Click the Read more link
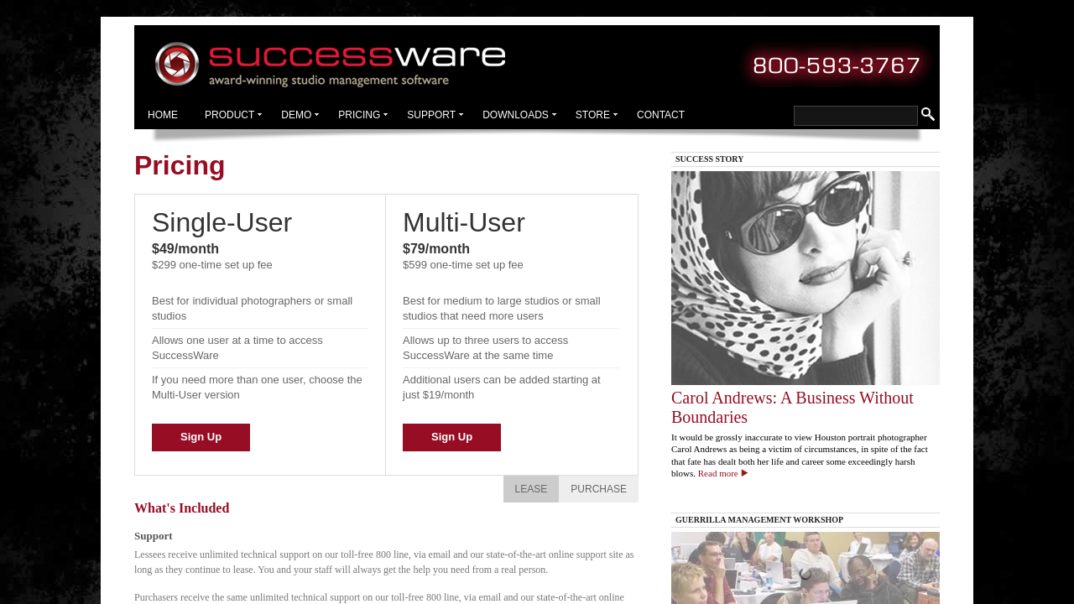1074x604 pixels. click(x=717, y=473)
